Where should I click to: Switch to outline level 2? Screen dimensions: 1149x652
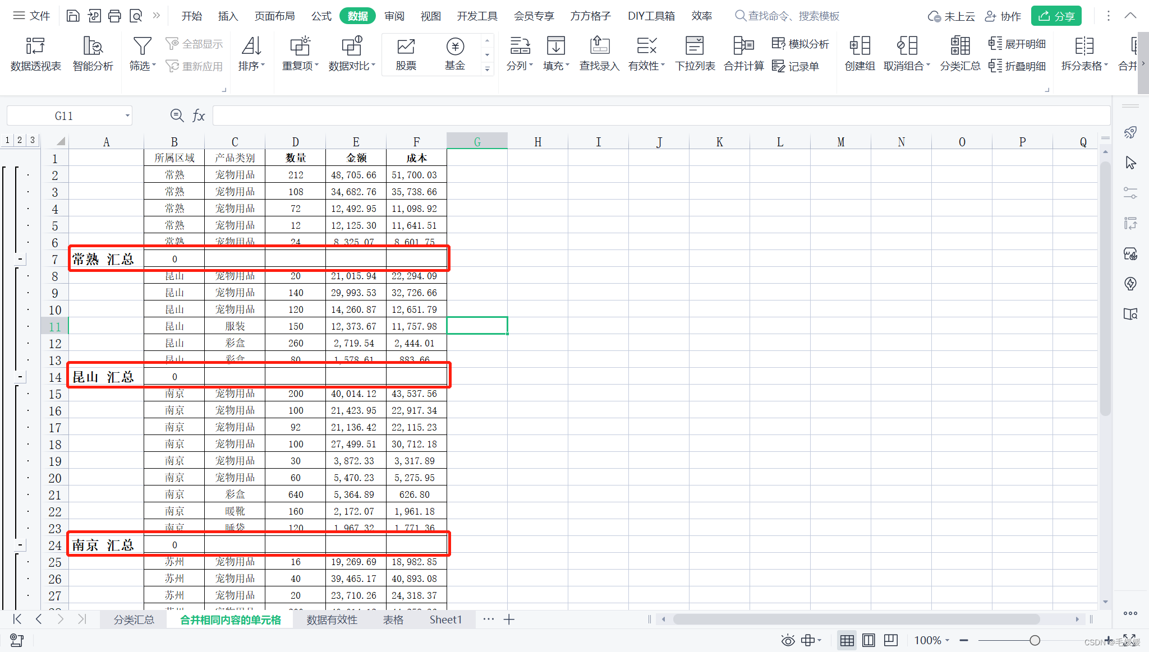click(20, 140)
